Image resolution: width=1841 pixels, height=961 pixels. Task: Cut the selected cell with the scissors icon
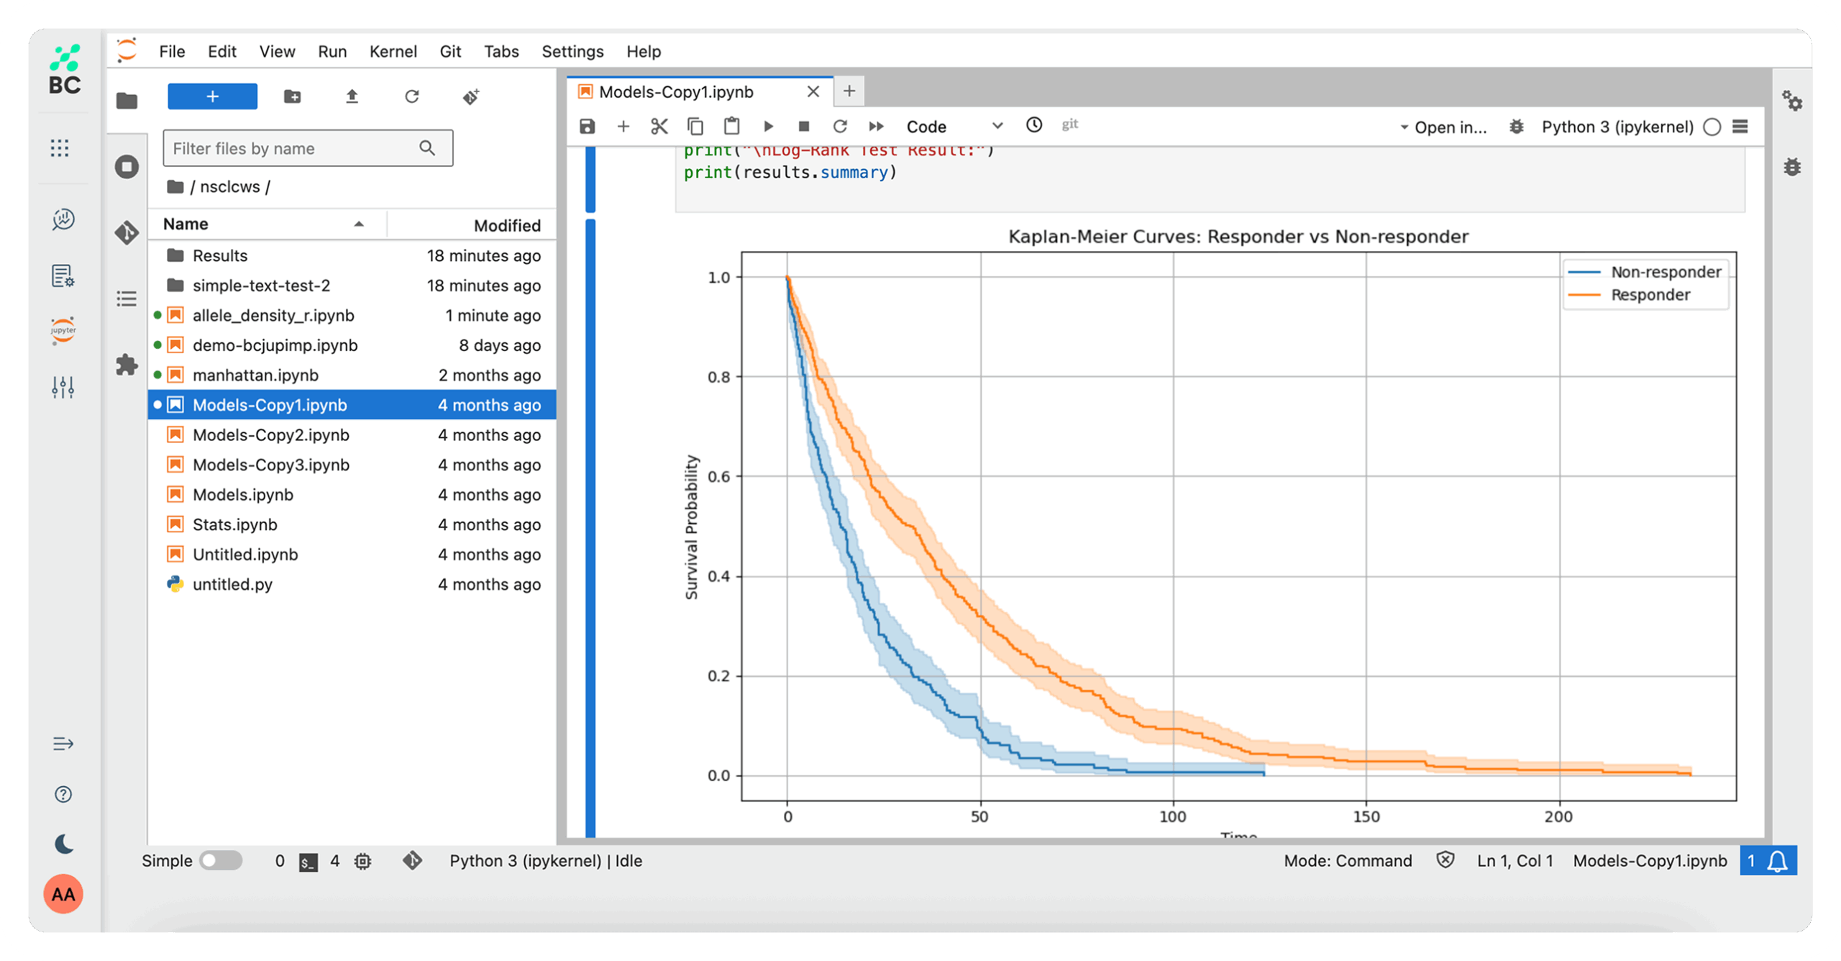(659, 127)
